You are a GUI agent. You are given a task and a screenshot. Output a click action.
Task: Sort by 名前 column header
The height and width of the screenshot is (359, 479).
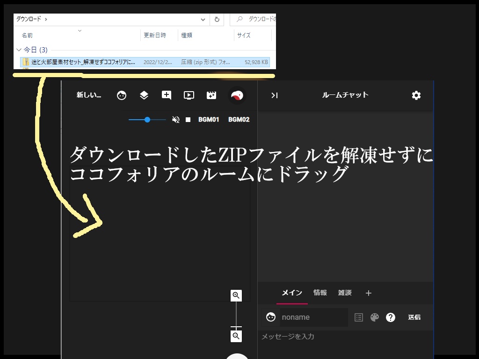tap(27, 36)
